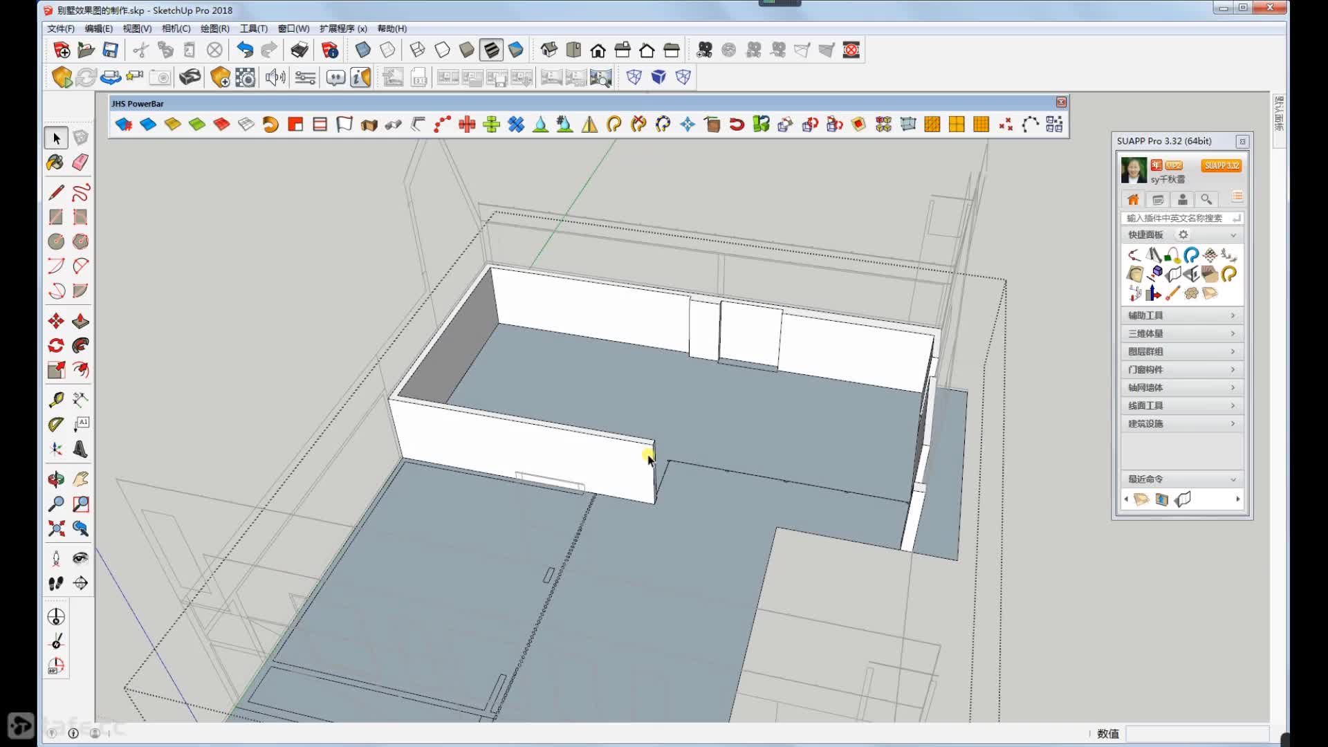Viewport: 1328px width, 747px height.
Task: Expand the 辅助工具 category
Action: [1181, 315]
